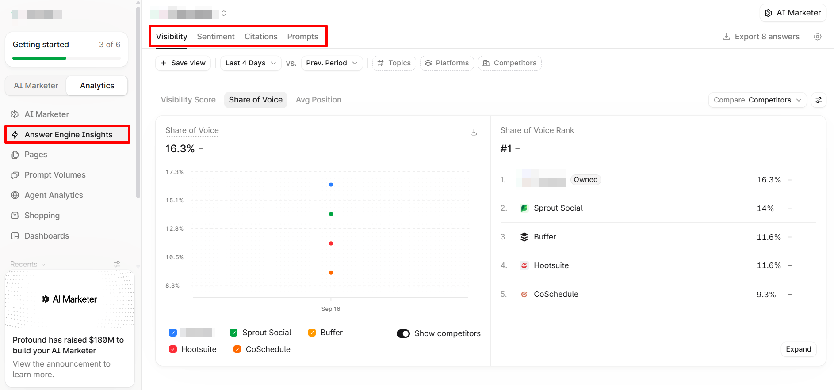Viewport: 834px width, 390px height.
Task: Uncheck the blue owned-brand legend checkbox
Action: pos(173,333)
